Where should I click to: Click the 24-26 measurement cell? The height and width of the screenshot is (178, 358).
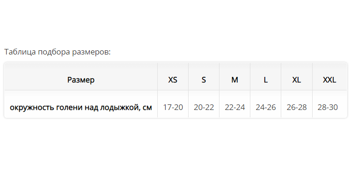[265, 107]
